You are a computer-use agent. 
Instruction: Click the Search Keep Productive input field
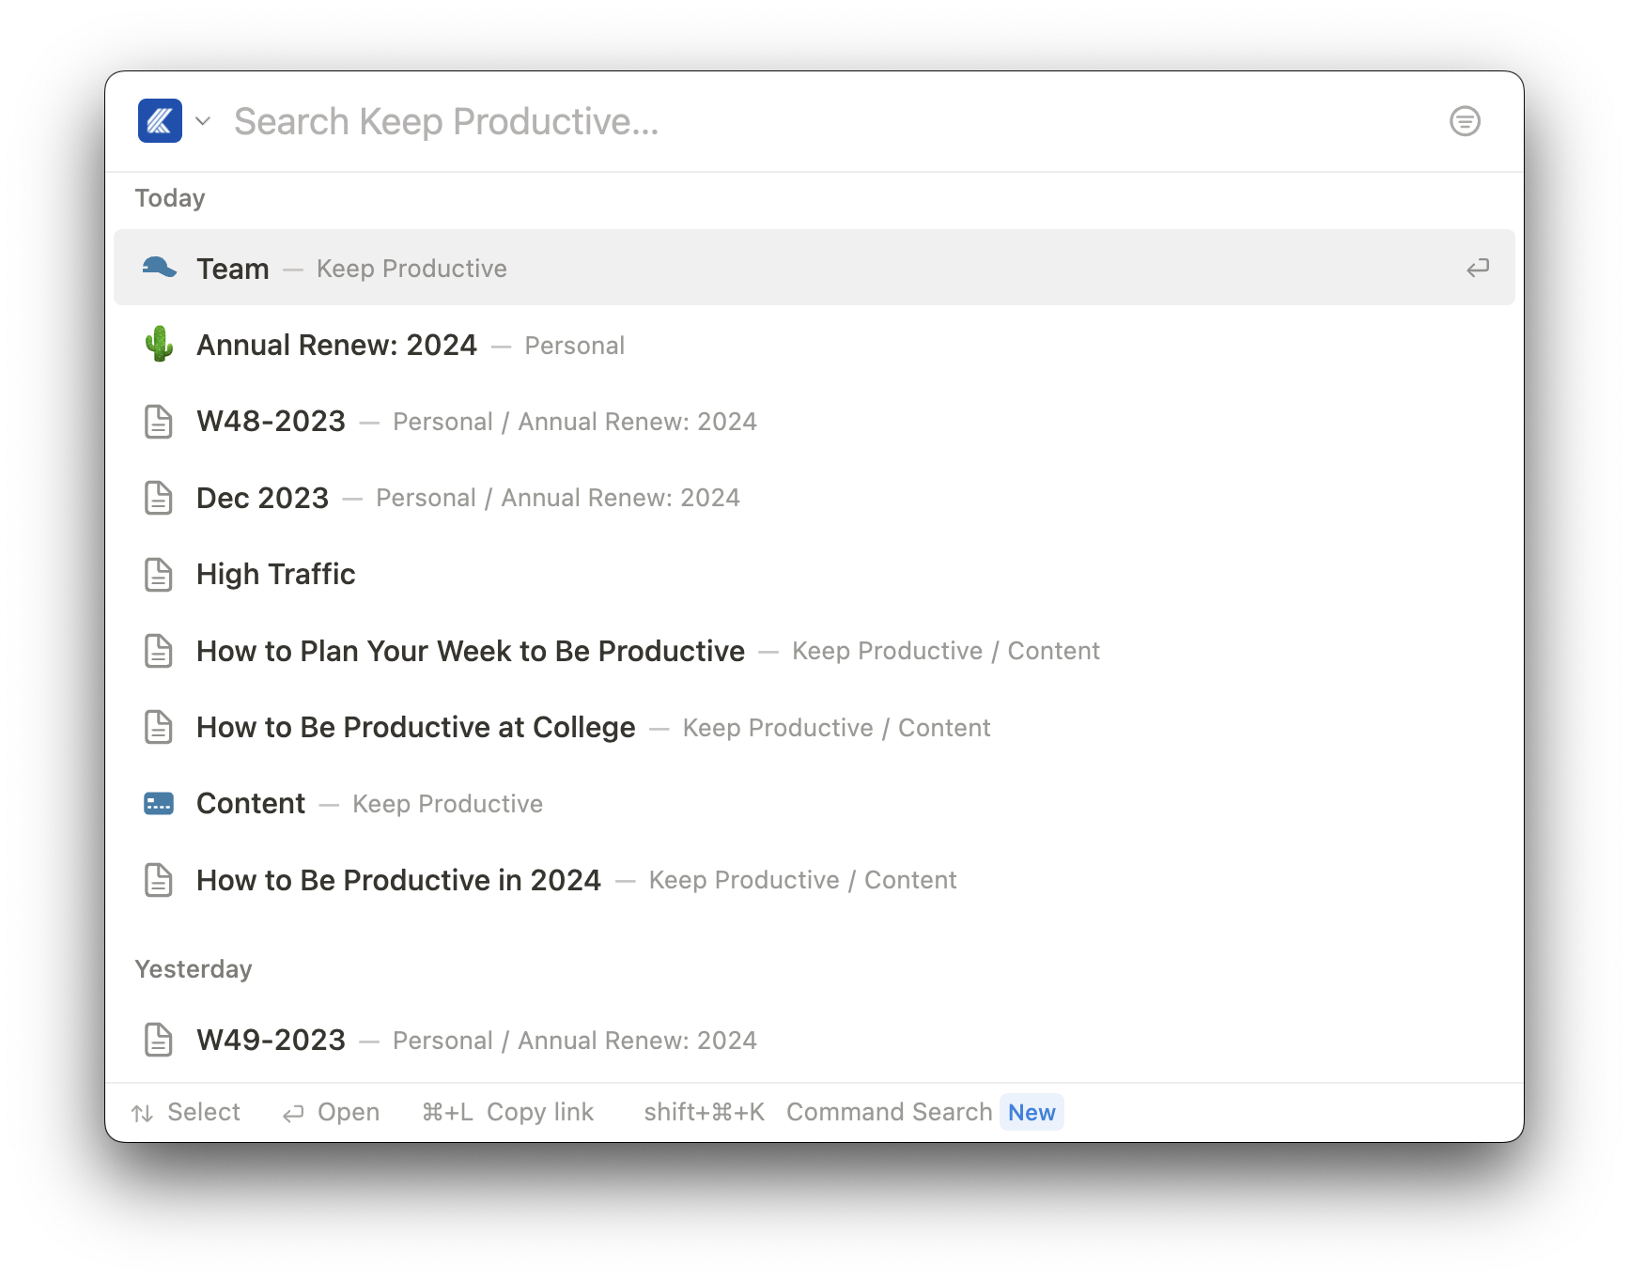tap(564, 121)
